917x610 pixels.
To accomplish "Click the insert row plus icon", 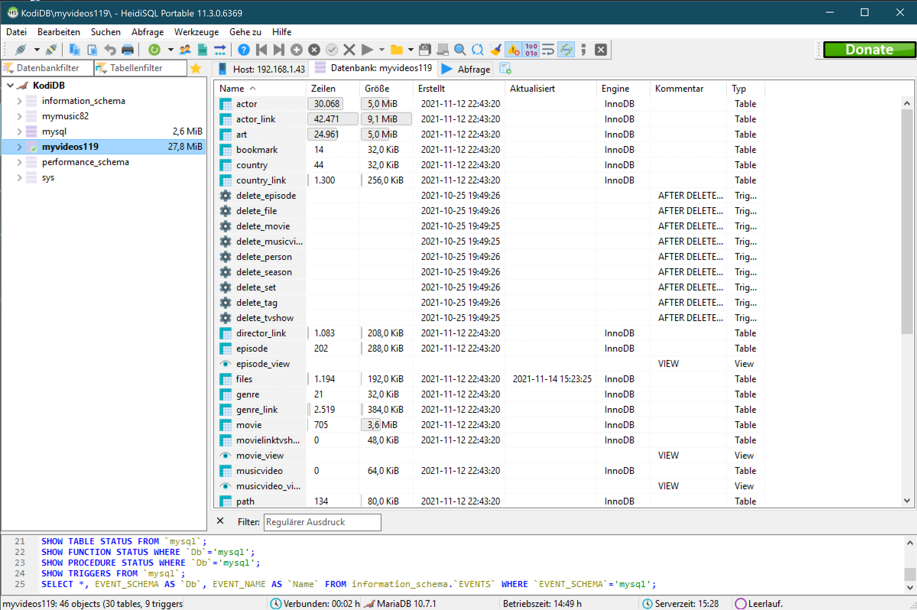I will pos(297,50).
